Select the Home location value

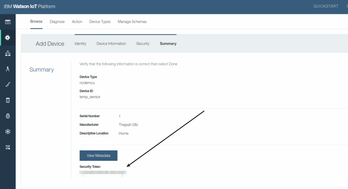(x=123, y=133)
